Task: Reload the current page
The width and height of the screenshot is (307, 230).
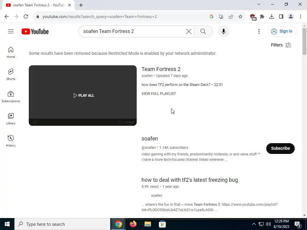Action: (26, 16)
